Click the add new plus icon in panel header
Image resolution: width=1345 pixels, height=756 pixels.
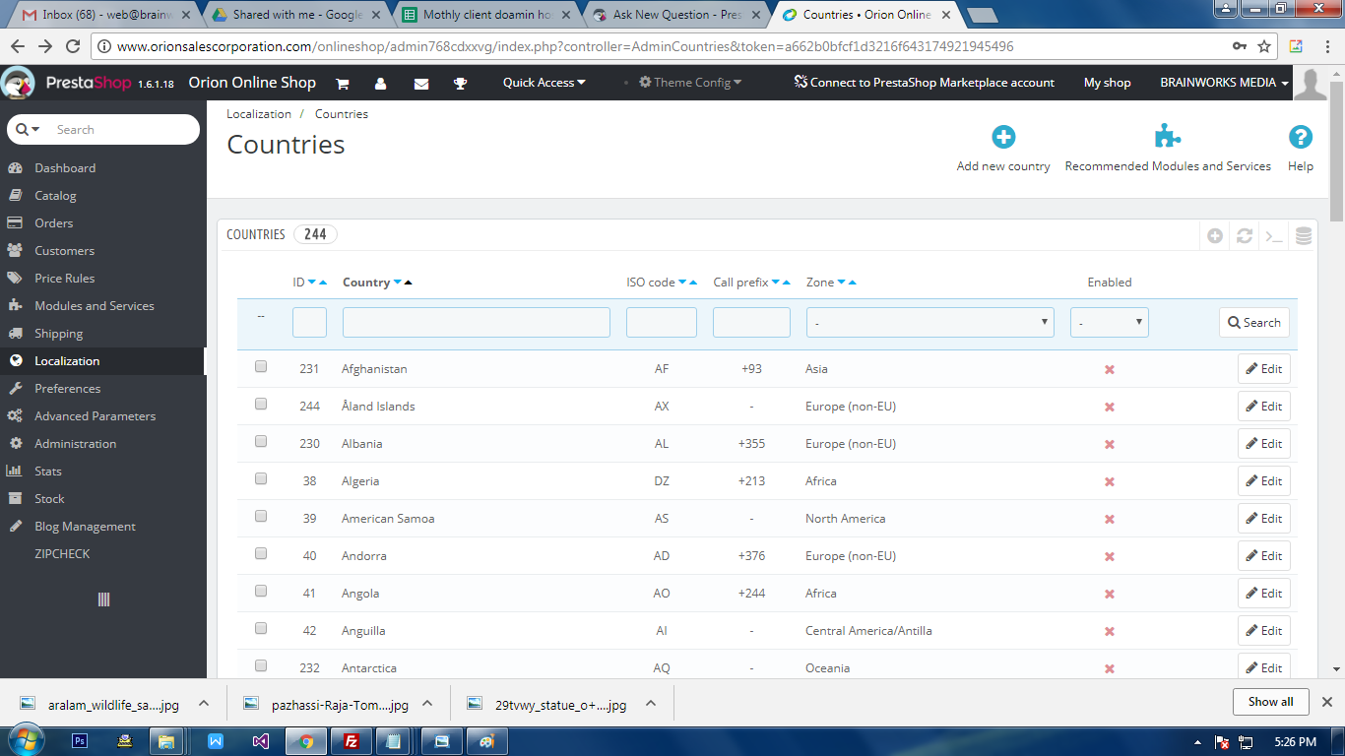point(1215,236)
